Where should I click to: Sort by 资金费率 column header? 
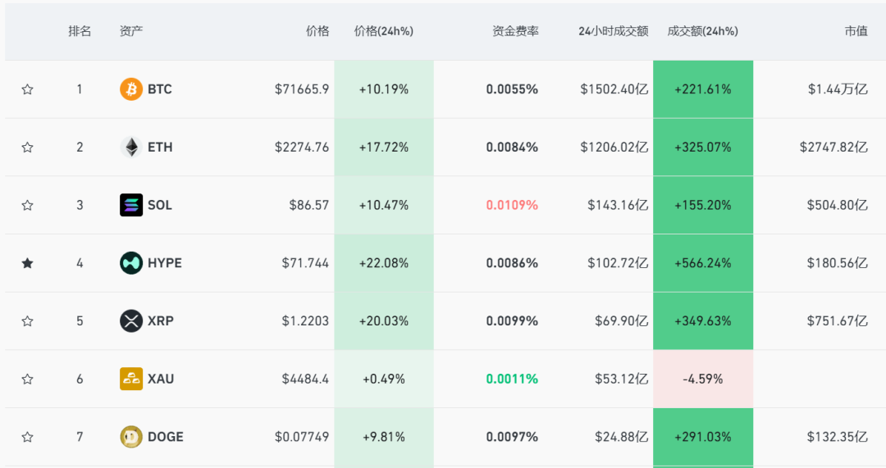coord(515,31)
